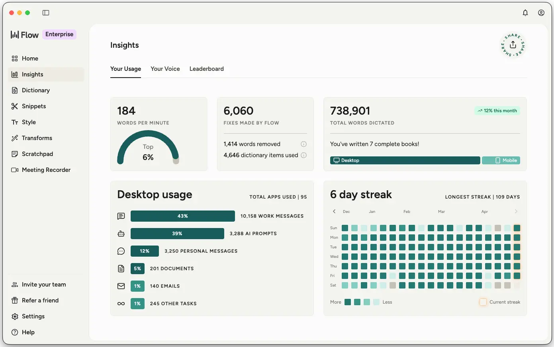
Task: Click 'TOTAL APPS USED | 95' text
Action: (x=278, y=197)
